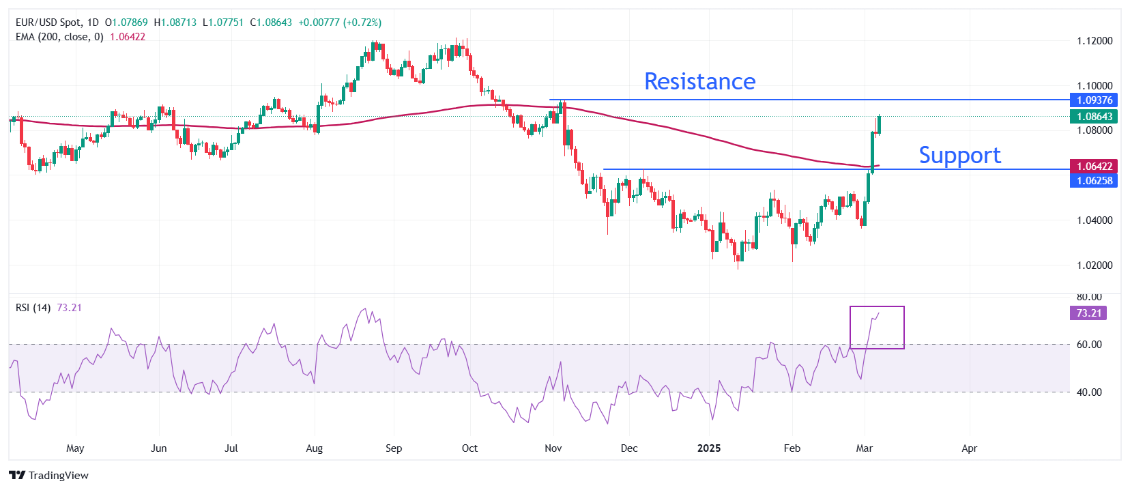Click the blue 1.09376 resistance price tag
The width and height of the screenshot is (1130, 490).
(1093, 100)
